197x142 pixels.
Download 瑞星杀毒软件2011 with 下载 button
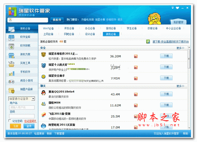pos(166,56)
